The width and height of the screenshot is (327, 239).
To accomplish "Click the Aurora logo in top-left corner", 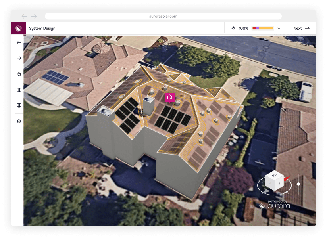I will 18,28.
